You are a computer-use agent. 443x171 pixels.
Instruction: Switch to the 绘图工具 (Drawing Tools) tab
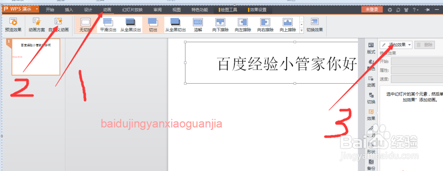tap(228, 10)
